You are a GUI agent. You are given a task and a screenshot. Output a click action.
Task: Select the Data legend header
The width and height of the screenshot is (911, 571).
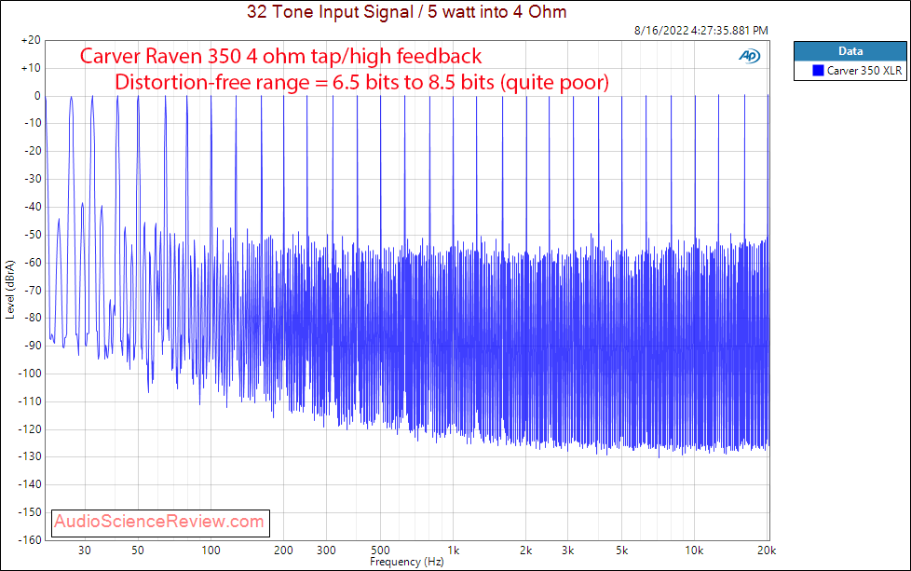tap(850, 51)
